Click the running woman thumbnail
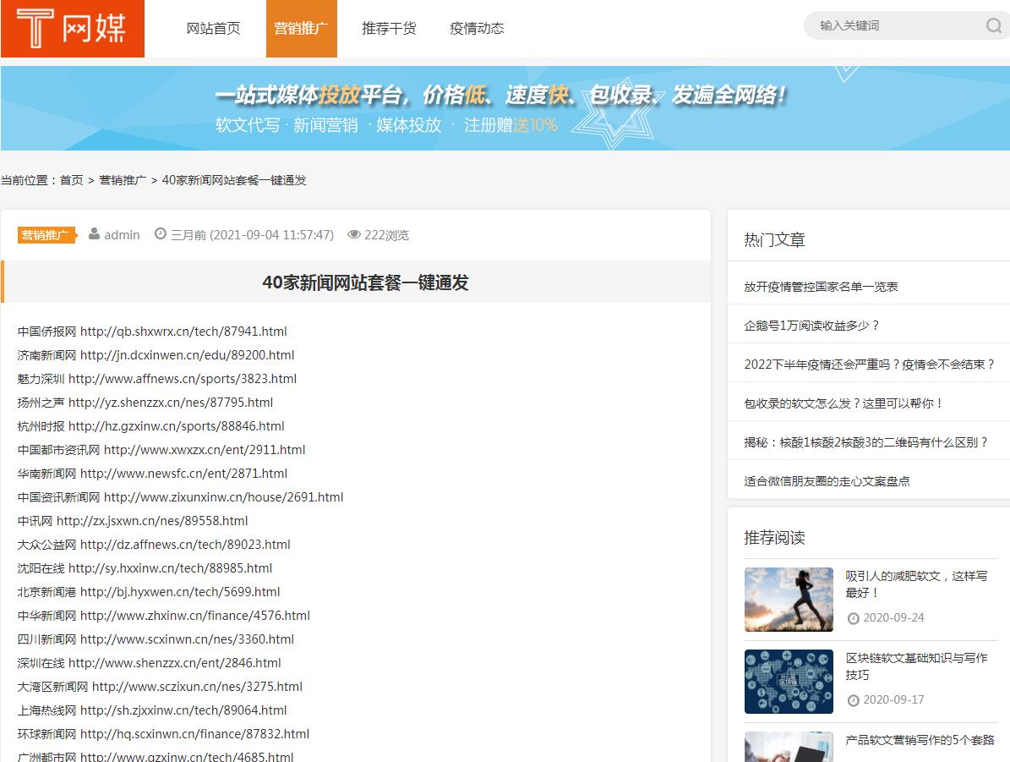The height and width of the screenshot is (762, 1010). [789, 600]
